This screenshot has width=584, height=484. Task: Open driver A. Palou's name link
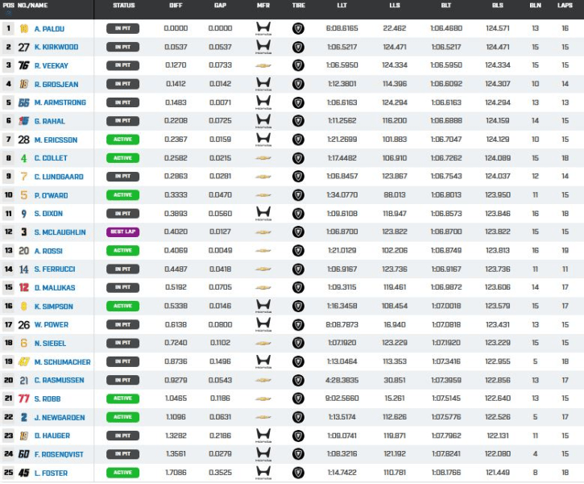49,29
